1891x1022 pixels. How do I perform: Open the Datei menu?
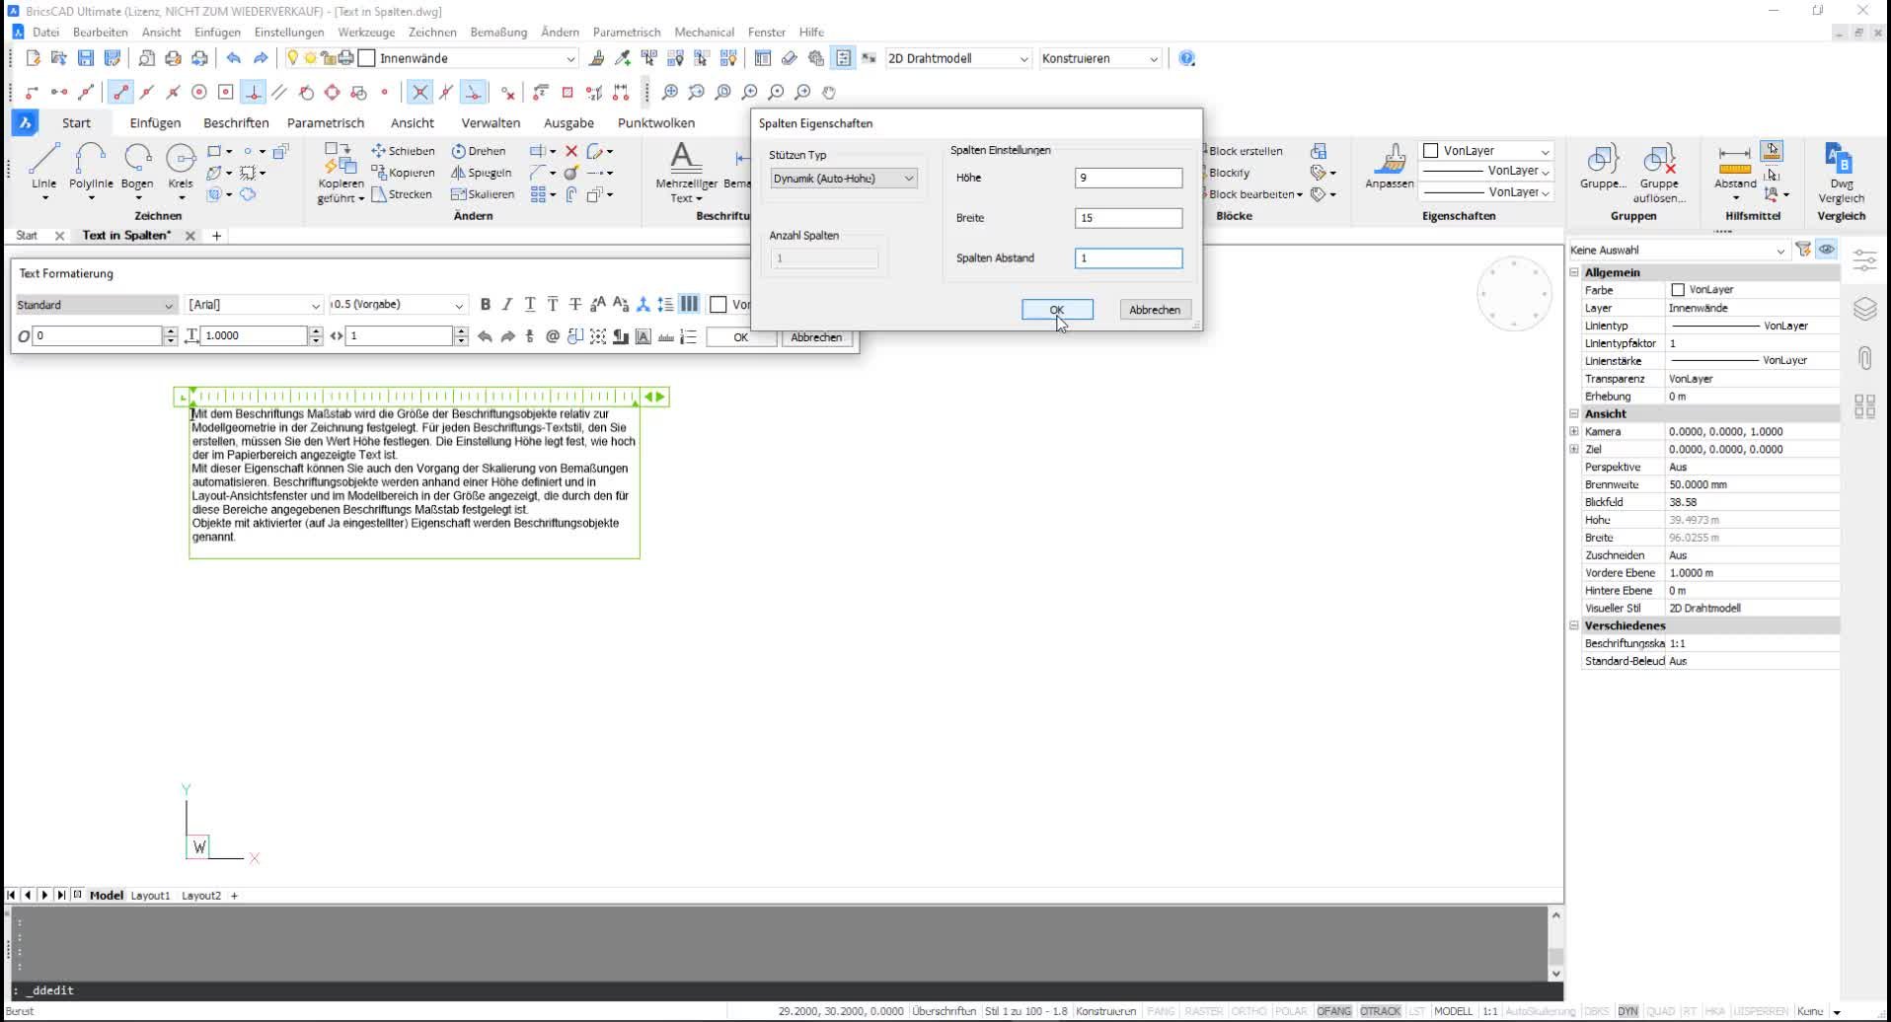[x=45, y=32]
